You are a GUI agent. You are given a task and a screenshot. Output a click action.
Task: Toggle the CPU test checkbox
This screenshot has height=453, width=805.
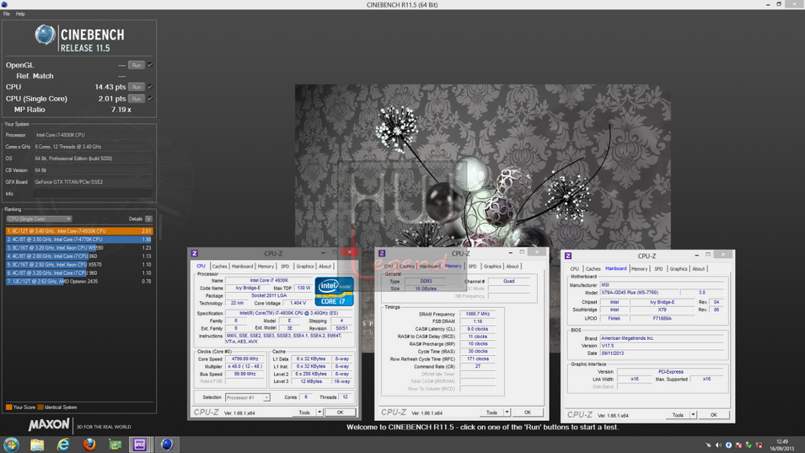(150, 87)
